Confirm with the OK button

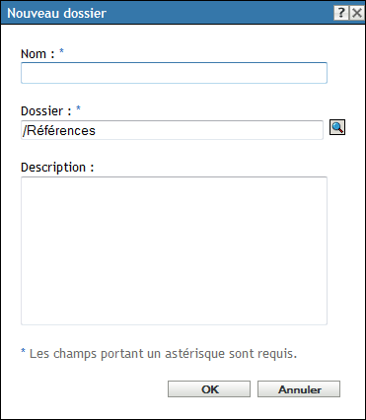pos(209,389)
